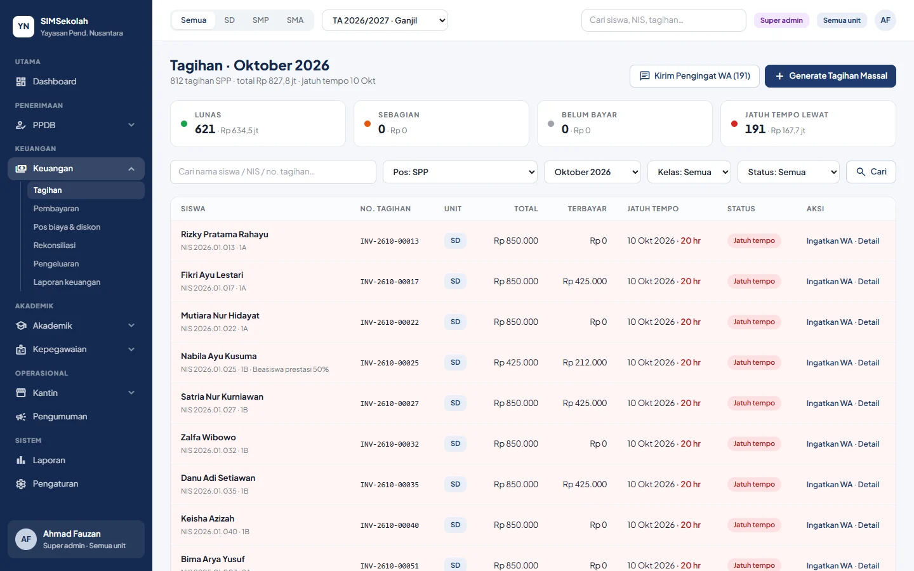Viewport: 914px width, 571px height.
Task: Click the Jatuh Tempo Lewat summary card
Action: coord(808,124)
